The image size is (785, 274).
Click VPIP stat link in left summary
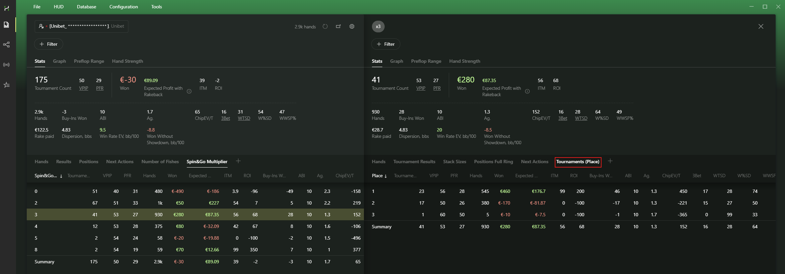84,88
